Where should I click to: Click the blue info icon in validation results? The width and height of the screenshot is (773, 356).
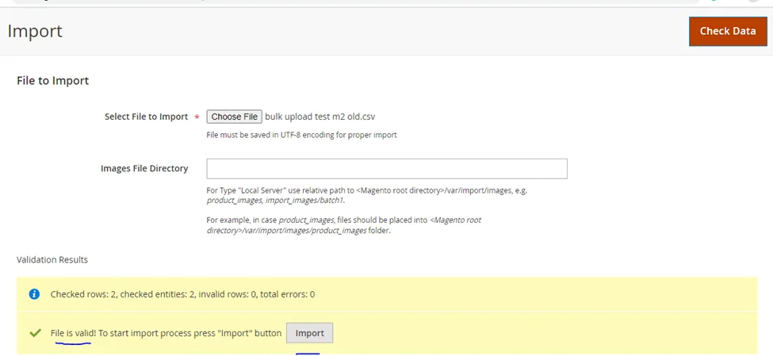(34, 294)
